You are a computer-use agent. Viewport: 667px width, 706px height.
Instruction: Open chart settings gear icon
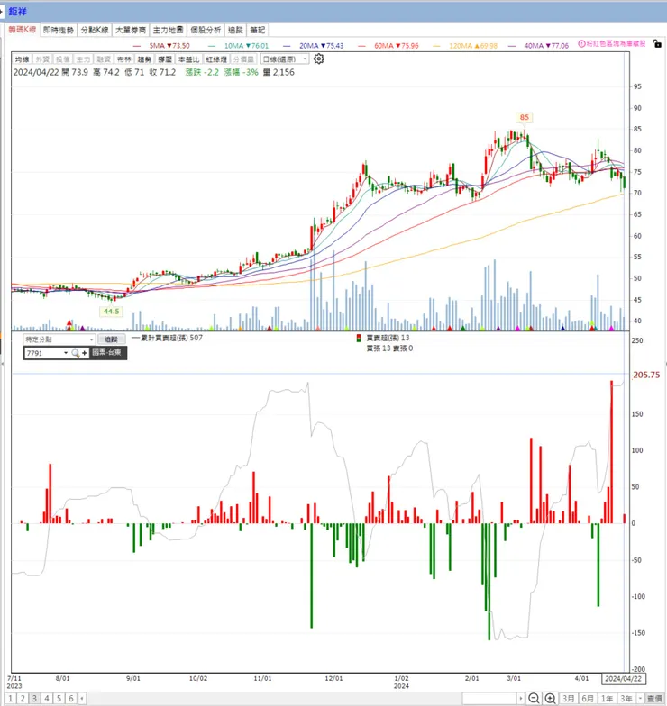[319, 59]
